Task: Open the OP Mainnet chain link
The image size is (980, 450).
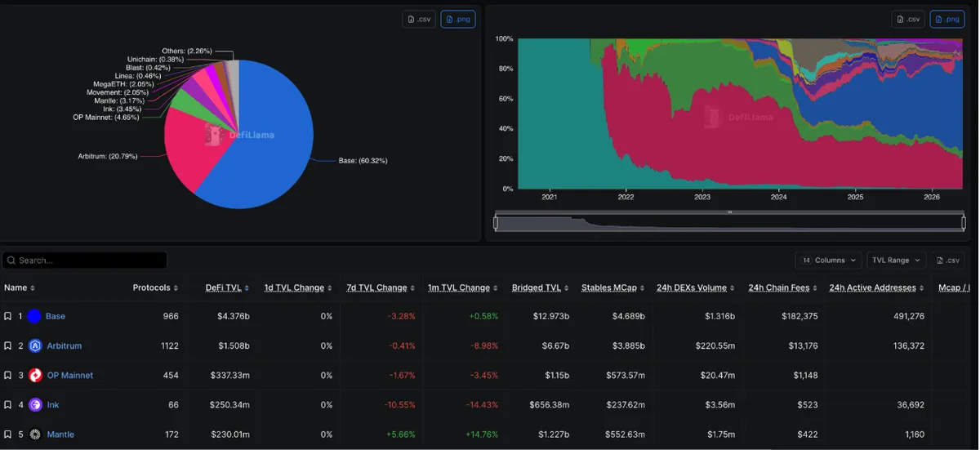Action: [70, 376]
